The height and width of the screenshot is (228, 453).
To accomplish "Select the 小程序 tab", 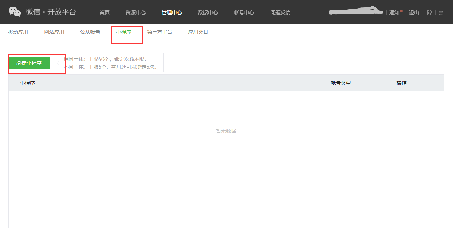I will [x=124, y=32].
